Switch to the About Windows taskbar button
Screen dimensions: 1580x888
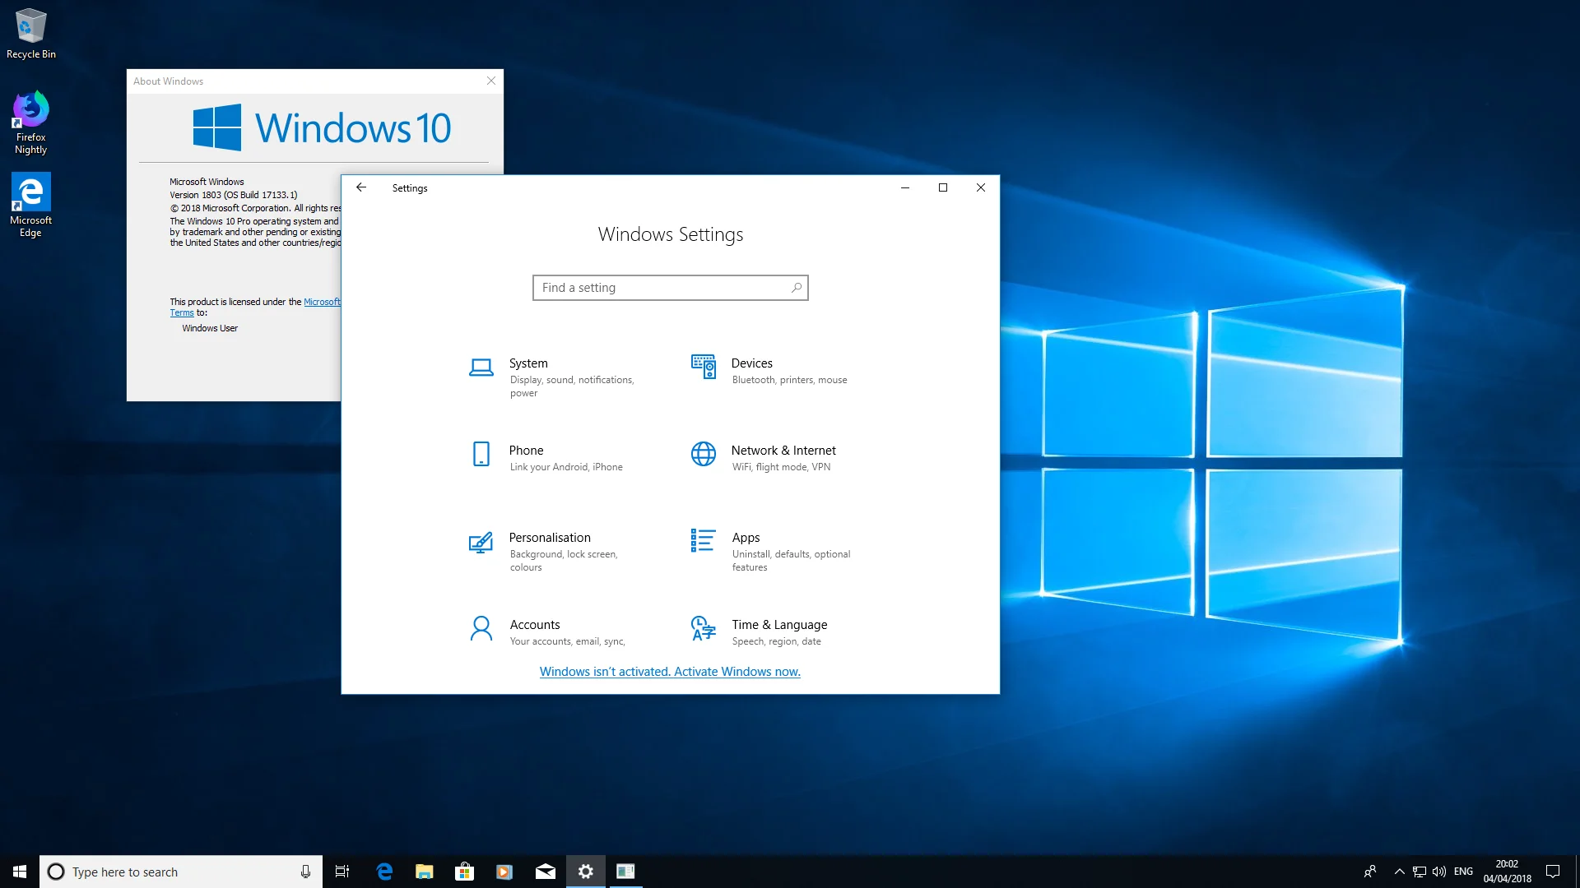click(625, 872)
